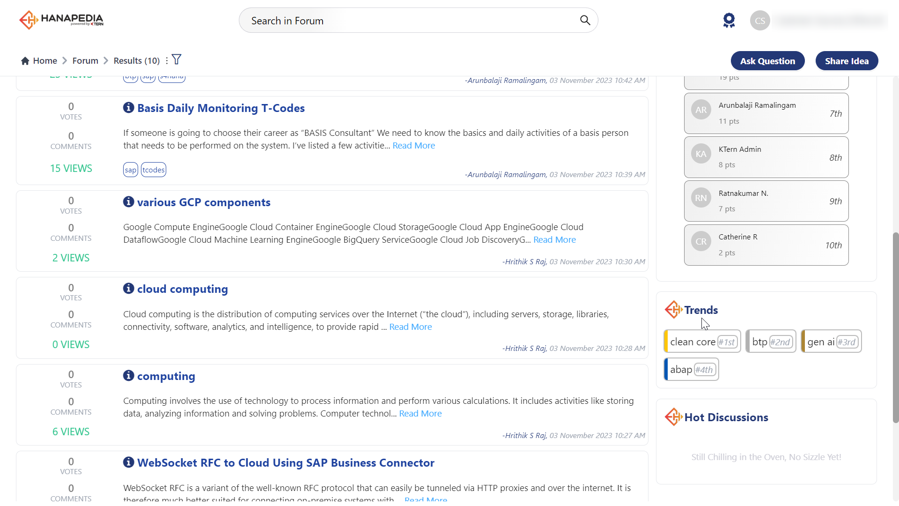Open the CS user avatar
This screenshot has width=899, height=506.
pos(760,21)
